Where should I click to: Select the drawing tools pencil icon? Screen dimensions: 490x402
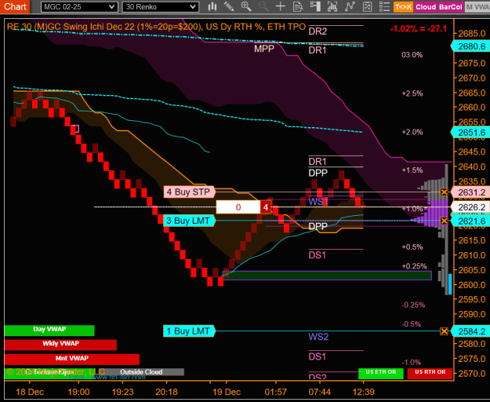coord(229,6)
